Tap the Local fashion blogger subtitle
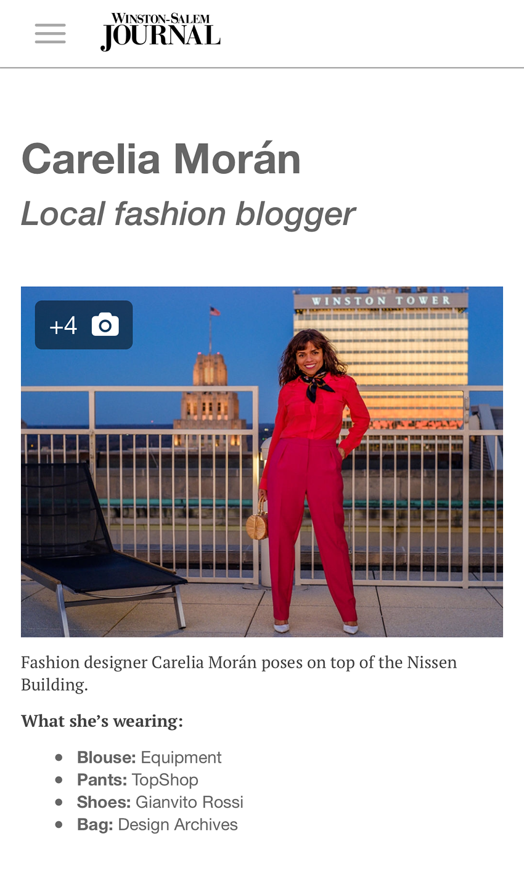The width and height of the screenshot is (524, 873). coord(187,214)
